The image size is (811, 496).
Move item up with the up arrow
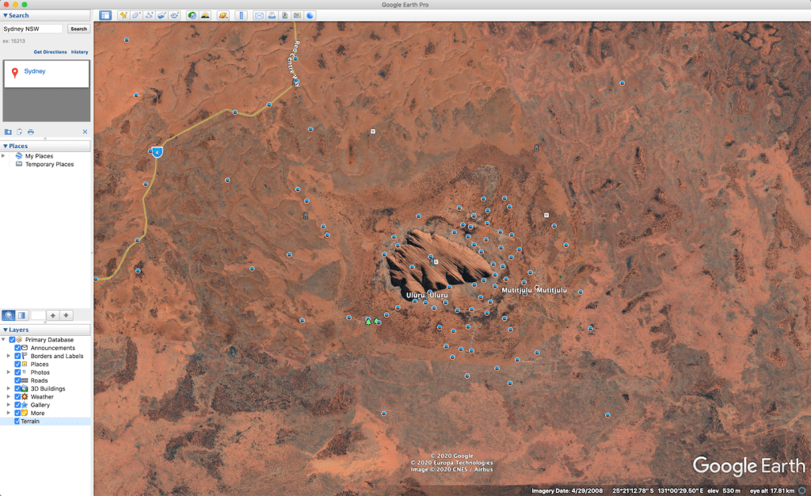point(53,315)
